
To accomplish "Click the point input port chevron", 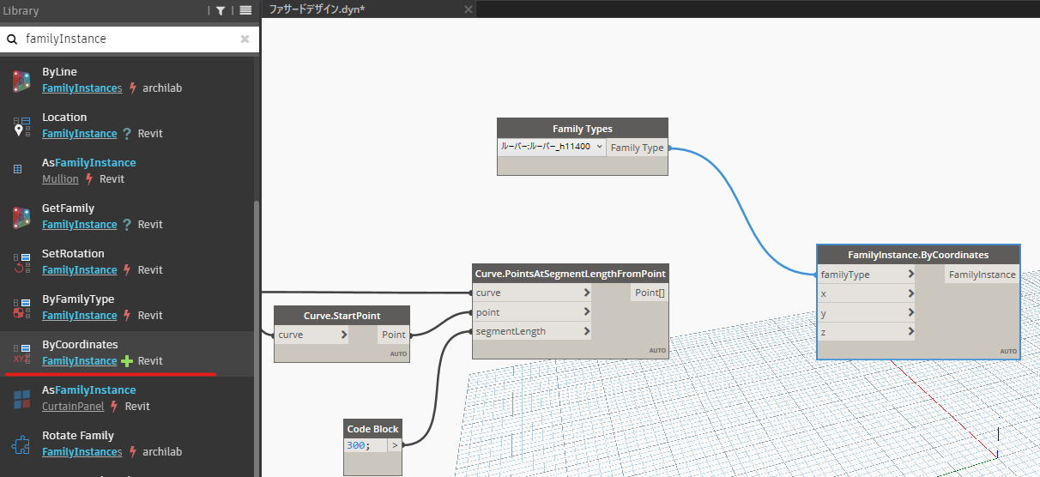I will (x=587, y=312).
